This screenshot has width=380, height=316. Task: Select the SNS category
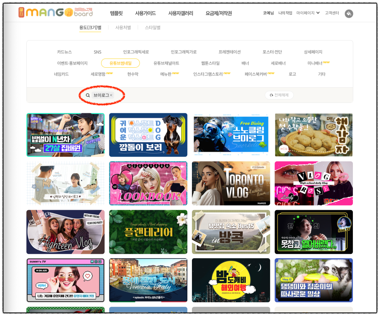click(98, 52)
